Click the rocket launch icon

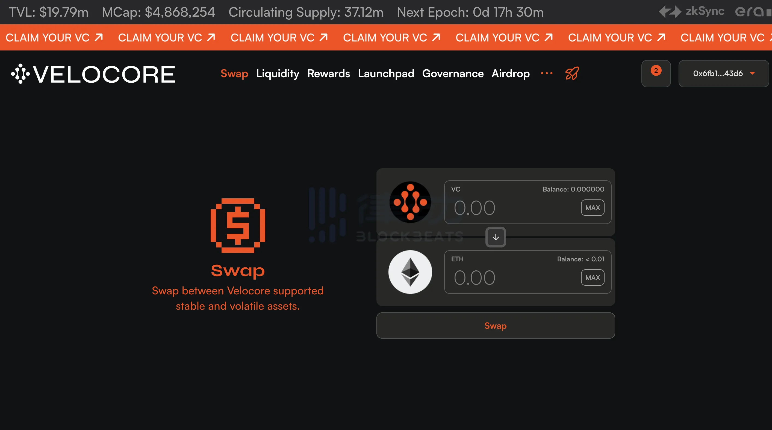573,73
